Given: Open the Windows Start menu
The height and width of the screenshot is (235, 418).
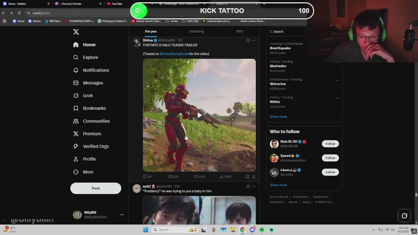Looking at the screenshot, I should pos(145,230).
